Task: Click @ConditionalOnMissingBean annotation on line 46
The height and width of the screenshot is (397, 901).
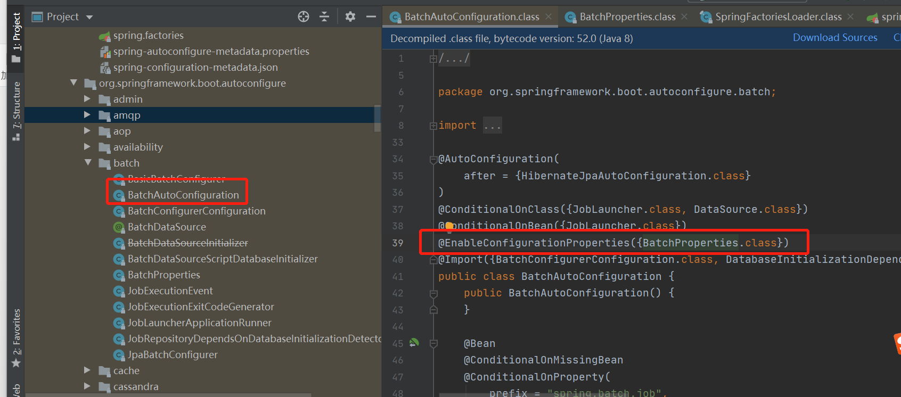Action: 543,360
